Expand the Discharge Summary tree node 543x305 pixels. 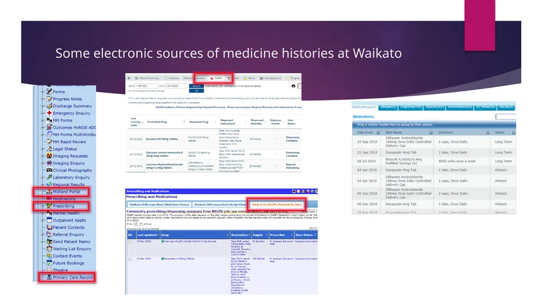[42, 106]
